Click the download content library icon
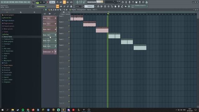This screenshot has height=112, width=199. [x=146, y=2]
